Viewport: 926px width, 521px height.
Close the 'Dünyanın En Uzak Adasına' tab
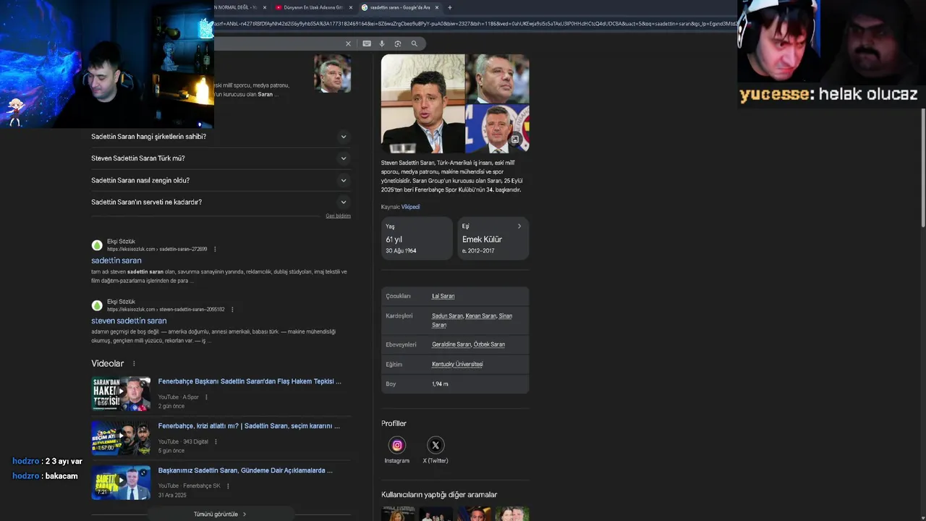click(x=351, y=7)
